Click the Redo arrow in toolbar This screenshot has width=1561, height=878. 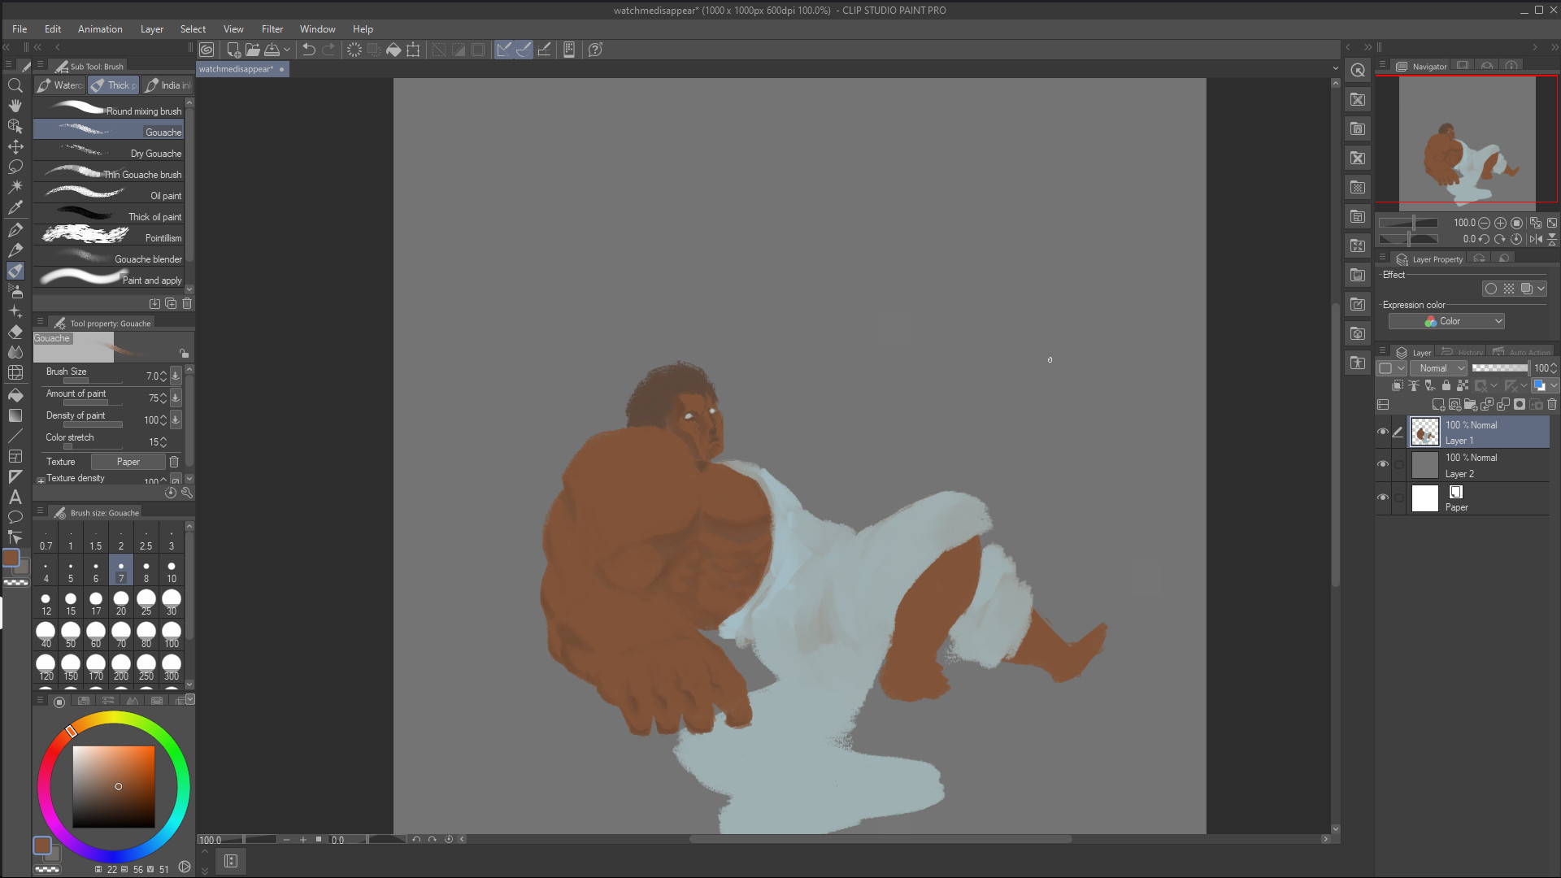(x=328, y=50)
